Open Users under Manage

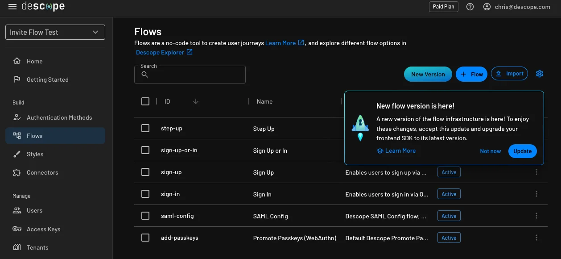coord(55,210)
